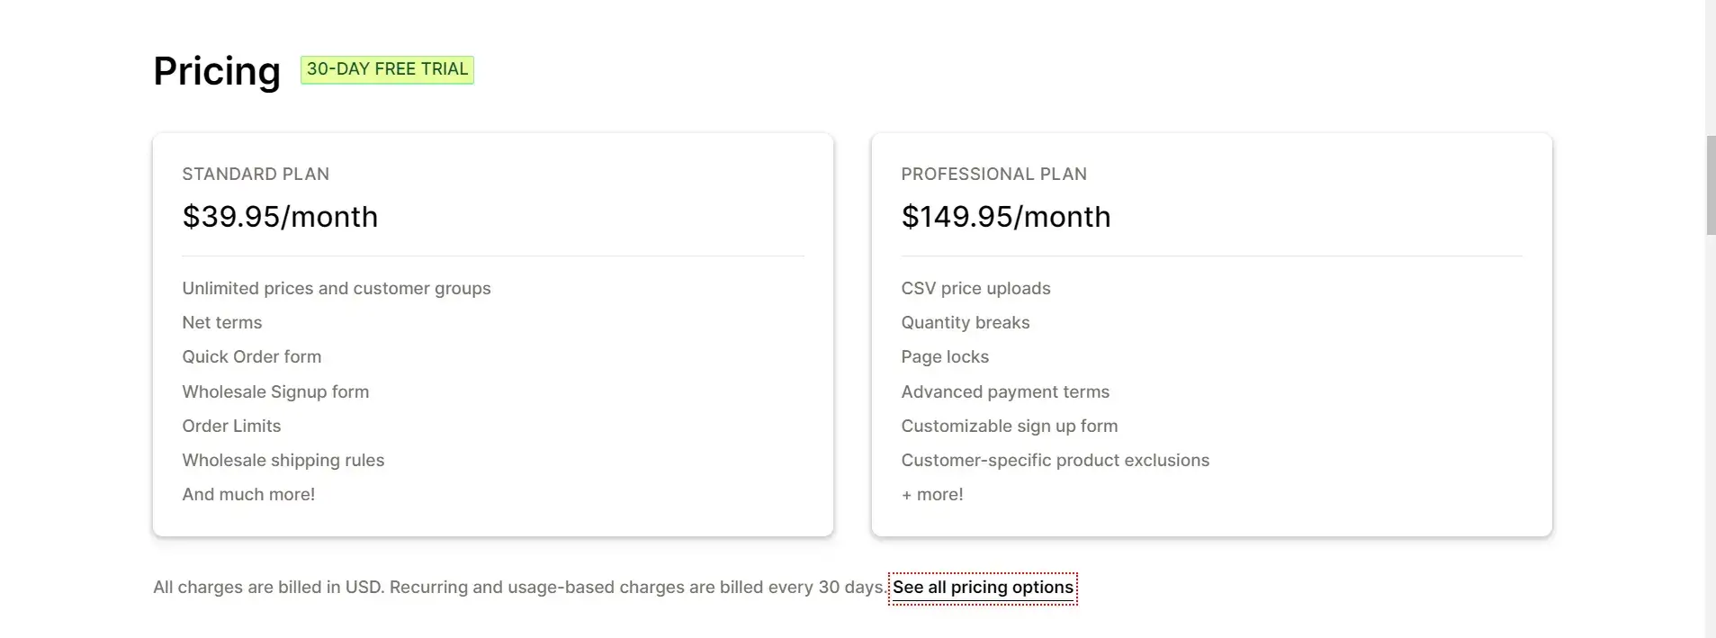Click the Pricing section heading
The height and width of the screenshot is (638, 1716).
pyautogui.click(x=217, y=71)
